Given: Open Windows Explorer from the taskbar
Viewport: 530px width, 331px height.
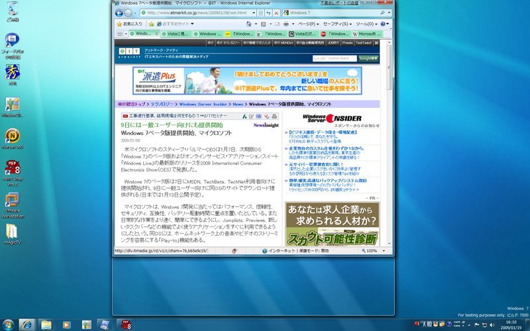Looking at the screenshot, I should (x=46, y=325).
